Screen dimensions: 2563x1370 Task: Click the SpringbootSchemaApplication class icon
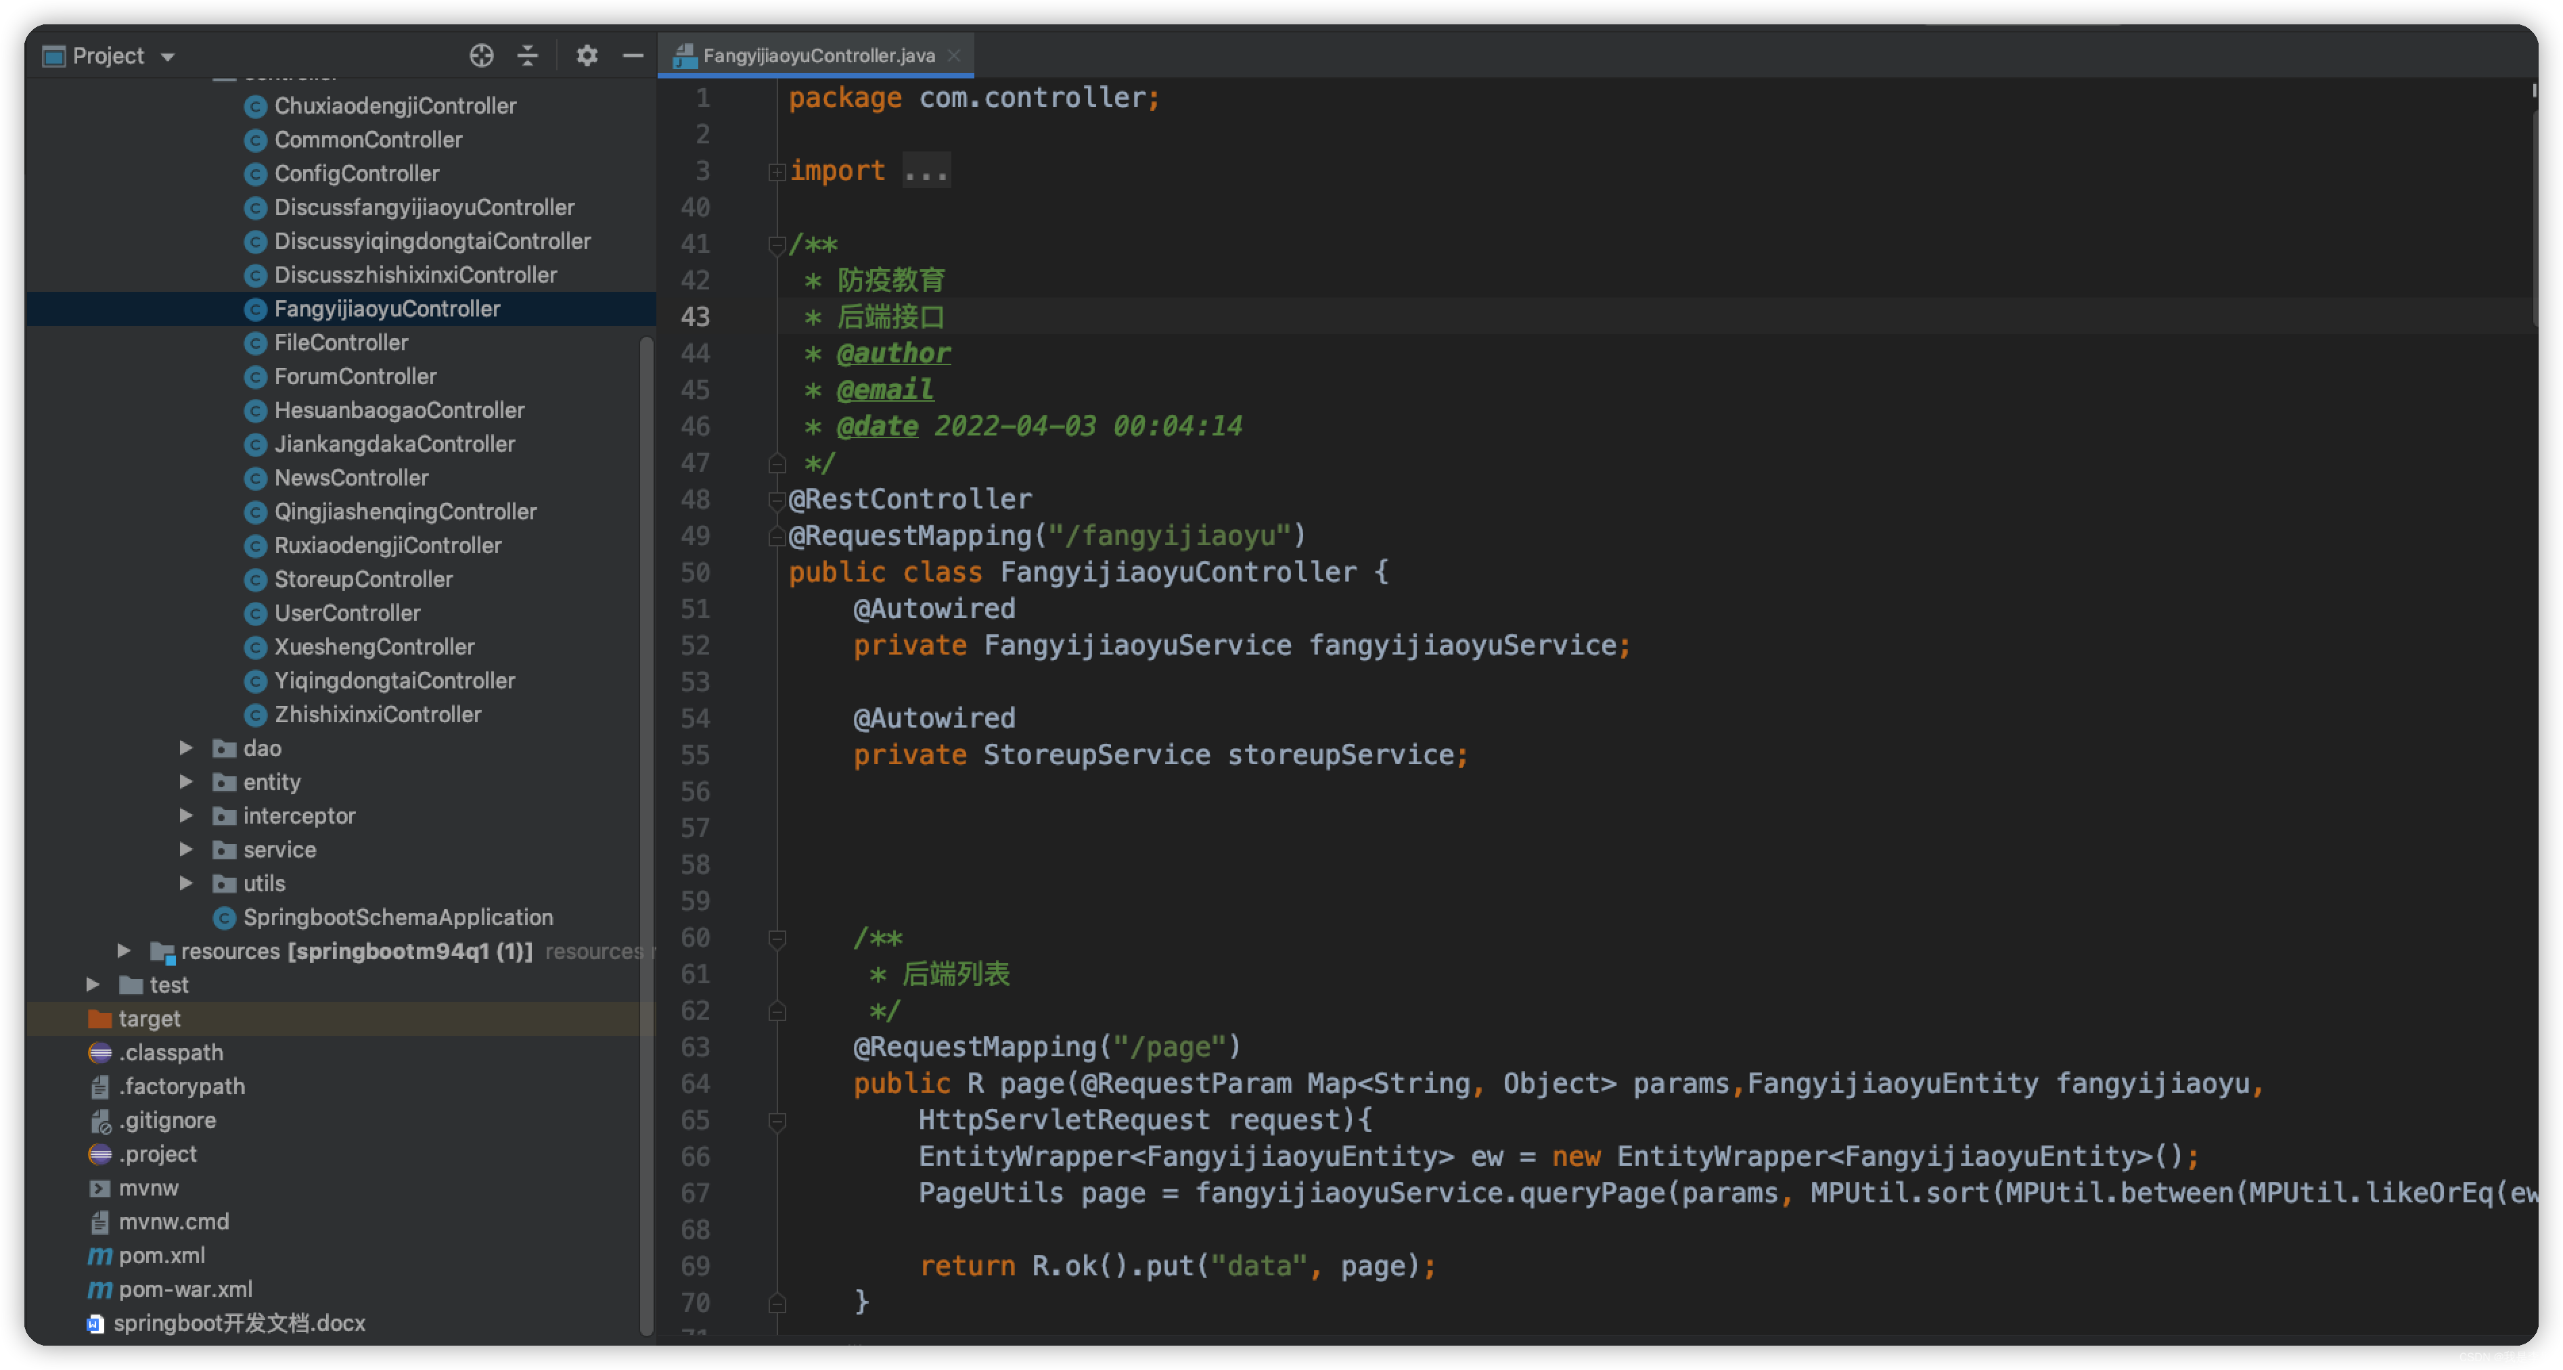[225, 918]
